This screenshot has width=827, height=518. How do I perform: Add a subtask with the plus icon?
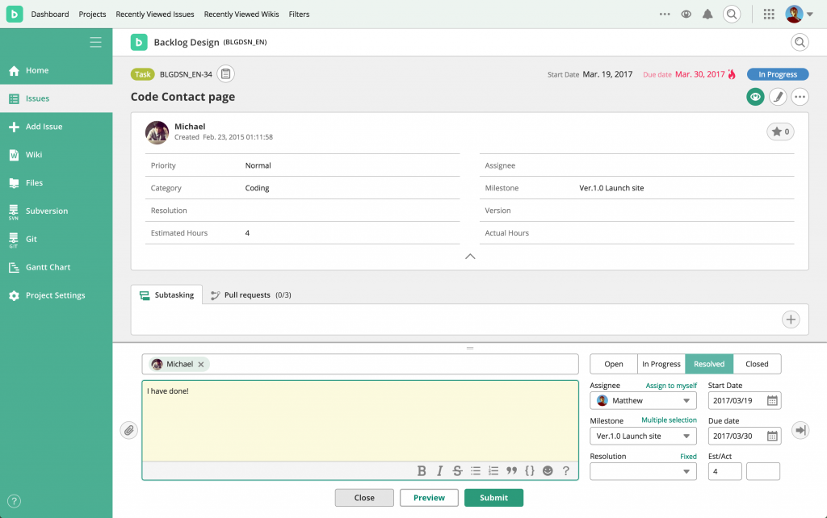[791, 320]
